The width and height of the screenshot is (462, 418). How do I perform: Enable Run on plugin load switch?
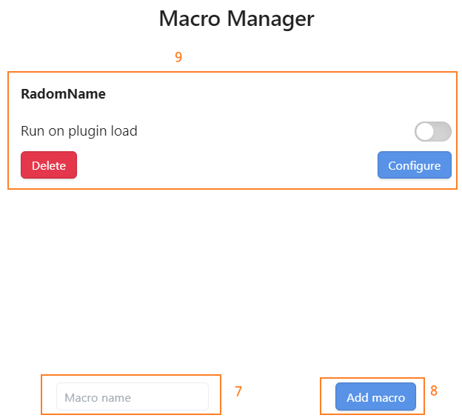(432, 132)
